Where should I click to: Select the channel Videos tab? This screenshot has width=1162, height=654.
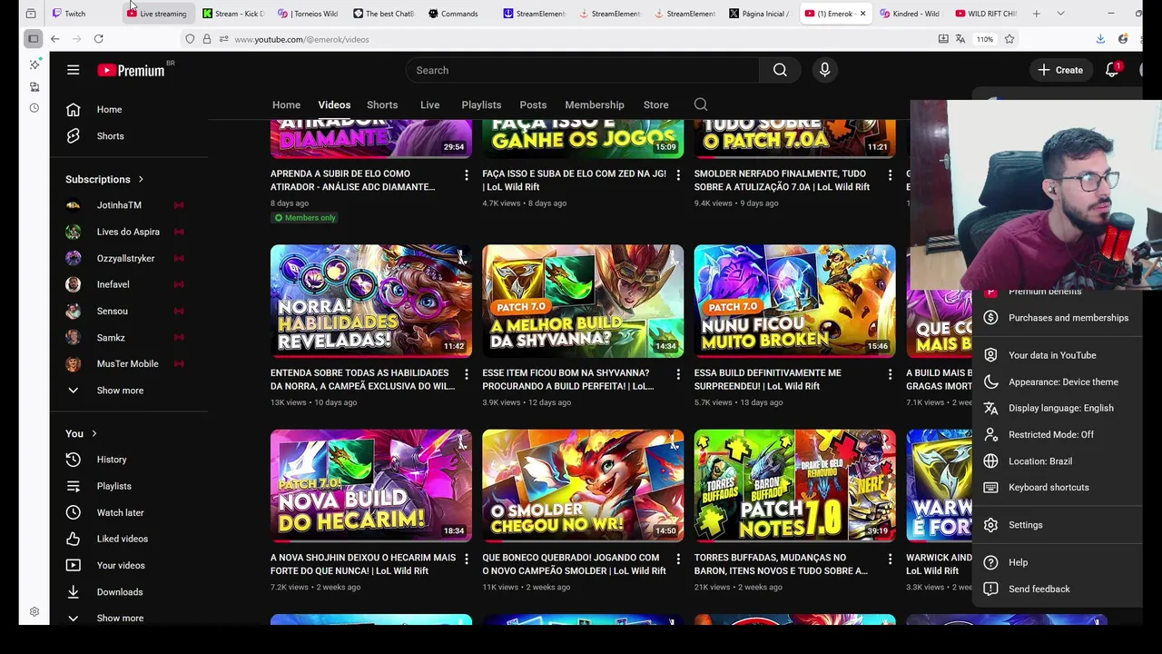click(334, 104)
